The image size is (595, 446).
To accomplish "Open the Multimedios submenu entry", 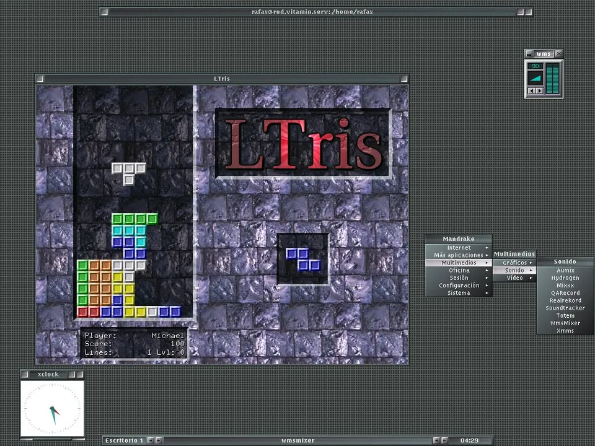I will click(459, 263).
